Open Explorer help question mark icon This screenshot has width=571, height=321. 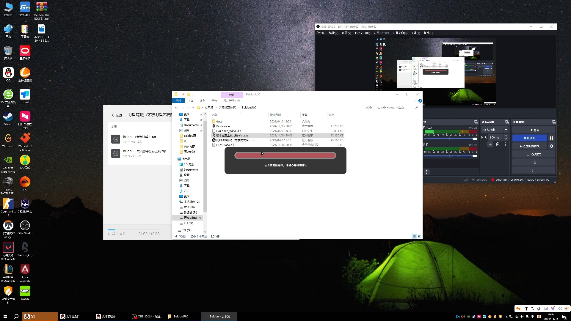coord(420,101)
